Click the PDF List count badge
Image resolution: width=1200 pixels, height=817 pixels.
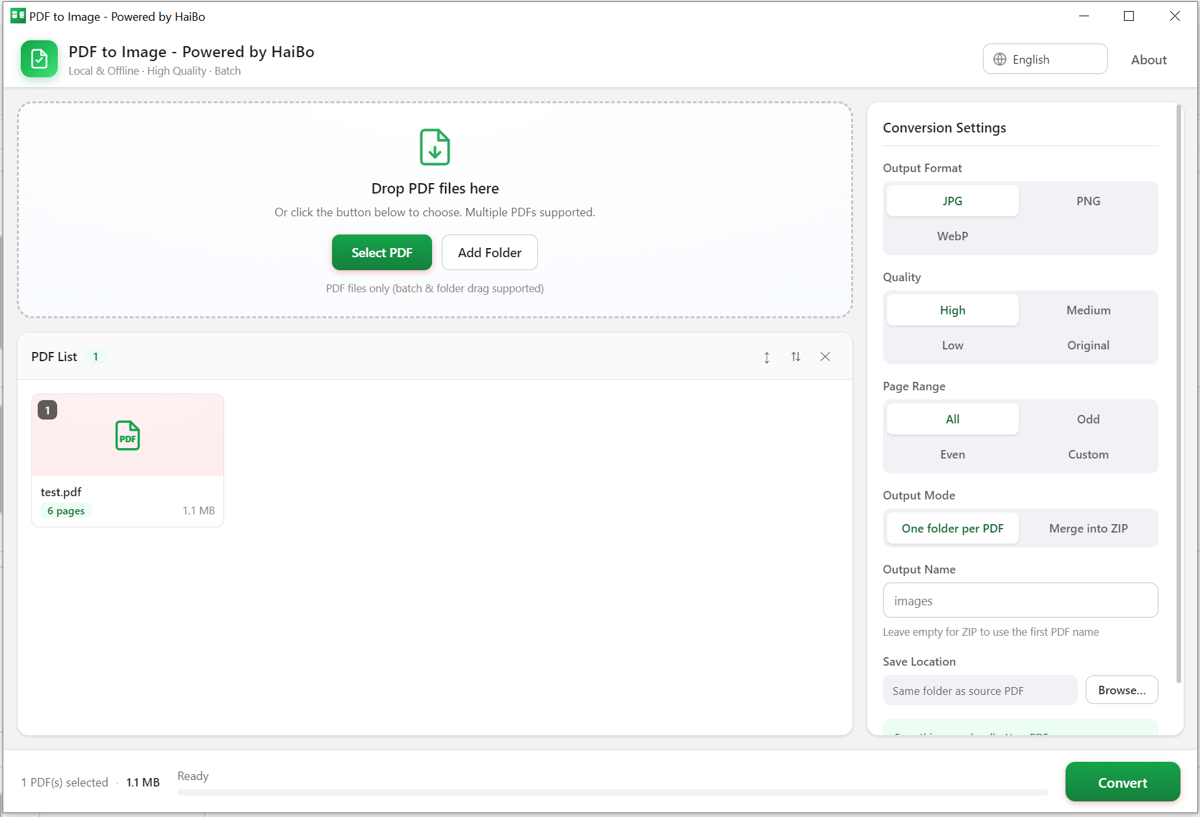tap(96, 357)
